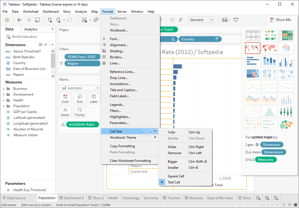Open the show/hide cards dropdown arrow
299x208 pixels.
click(x=230, y=20)
